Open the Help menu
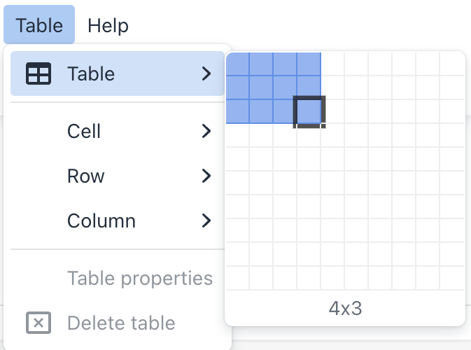The height and width of the screenshot is (350, 471). [108, 26]
